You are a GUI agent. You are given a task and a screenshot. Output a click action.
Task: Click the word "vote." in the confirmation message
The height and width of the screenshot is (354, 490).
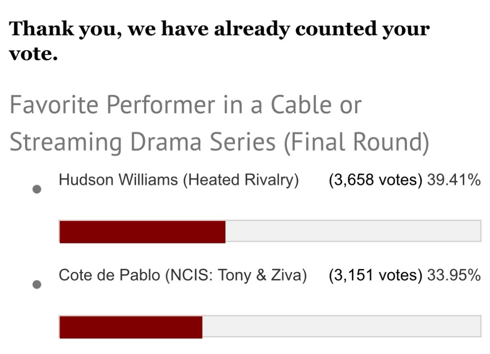point(33,54)
